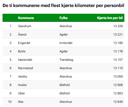128x107 pixels.
Task: Click the Engerdal row name
Action: coord(24,43)
